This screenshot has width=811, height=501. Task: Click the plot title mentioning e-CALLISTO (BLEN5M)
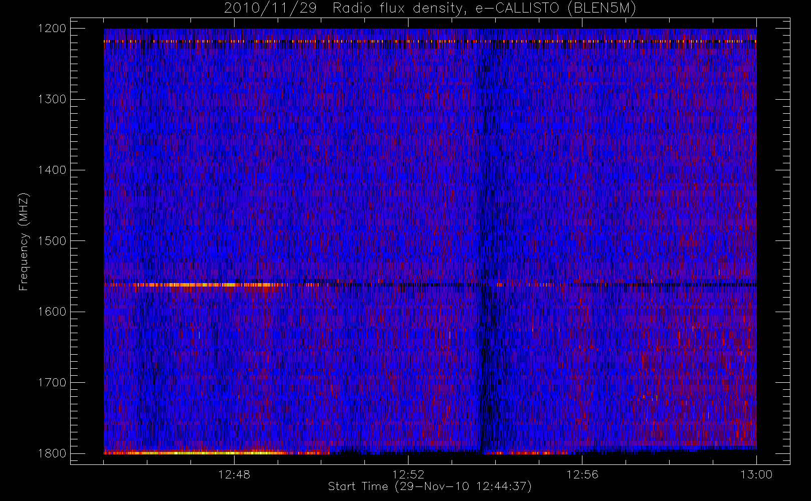tap(430, 8)
